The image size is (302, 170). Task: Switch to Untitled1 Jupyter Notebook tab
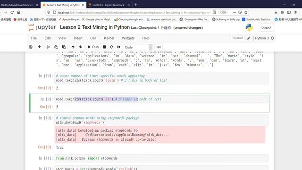click(x=108, y=5)
